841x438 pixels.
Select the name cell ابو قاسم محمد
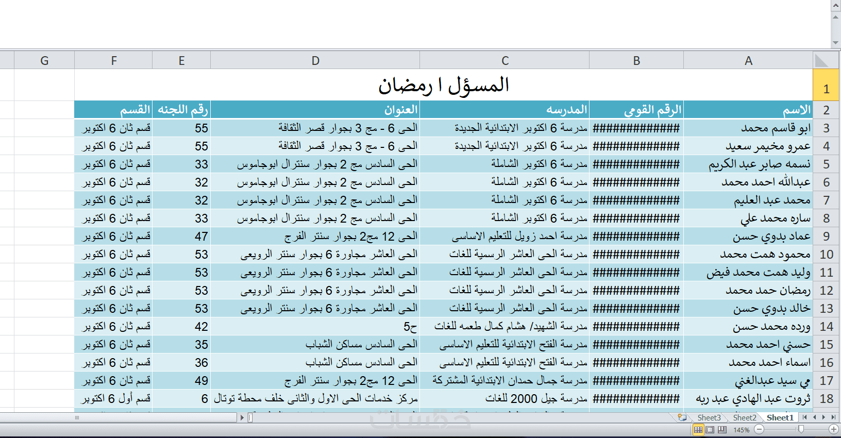pyautogui.click(x=748, y=128)
